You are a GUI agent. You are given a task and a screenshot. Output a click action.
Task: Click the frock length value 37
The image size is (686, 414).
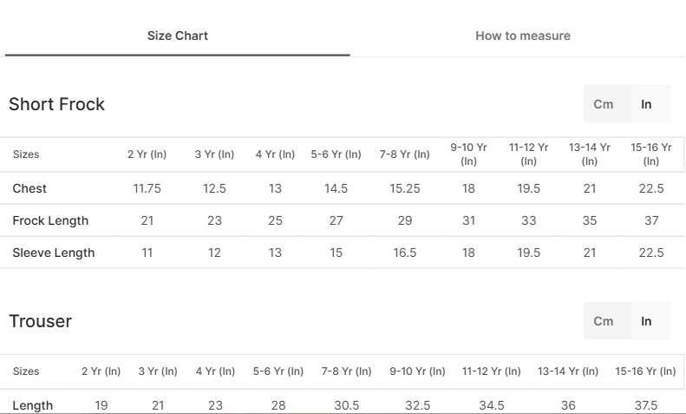pyautogui.click(x=651, y=220)
